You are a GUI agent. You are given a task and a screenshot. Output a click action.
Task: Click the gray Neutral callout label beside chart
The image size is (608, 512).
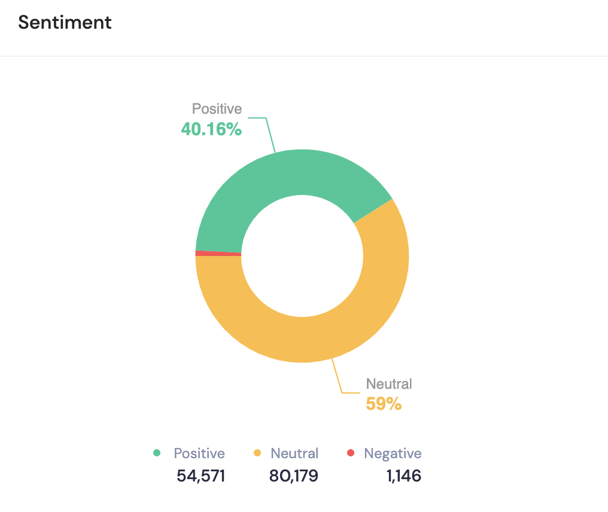389,384
